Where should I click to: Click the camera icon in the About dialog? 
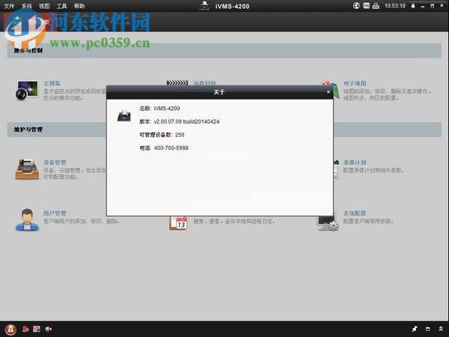[x=124, y=115]
